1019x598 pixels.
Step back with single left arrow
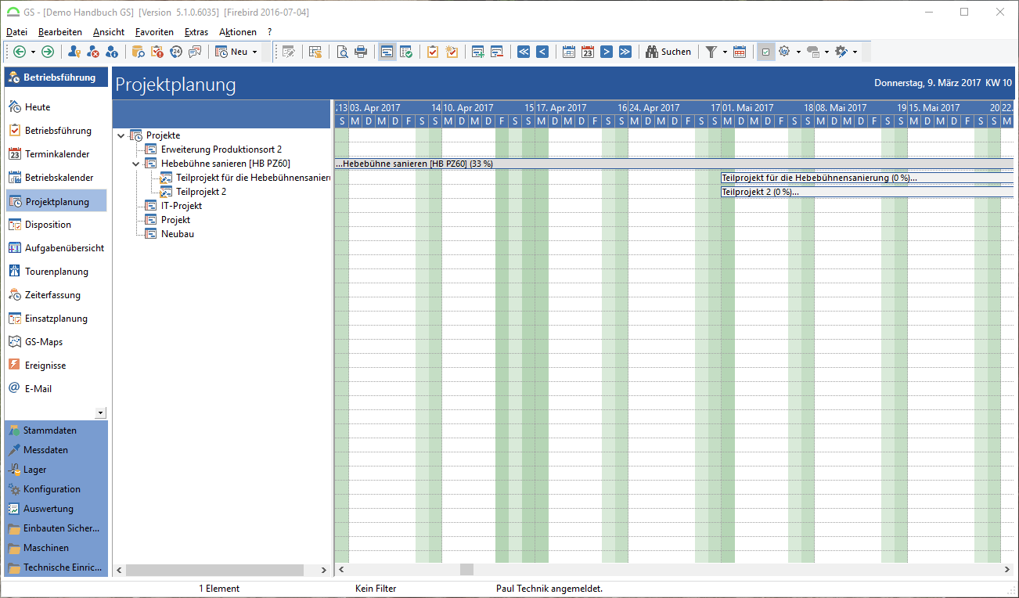[542, 52]
